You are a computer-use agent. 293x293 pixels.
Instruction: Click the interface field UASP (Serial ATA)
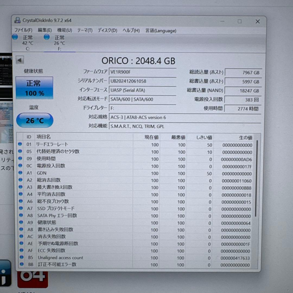(142, 90)
